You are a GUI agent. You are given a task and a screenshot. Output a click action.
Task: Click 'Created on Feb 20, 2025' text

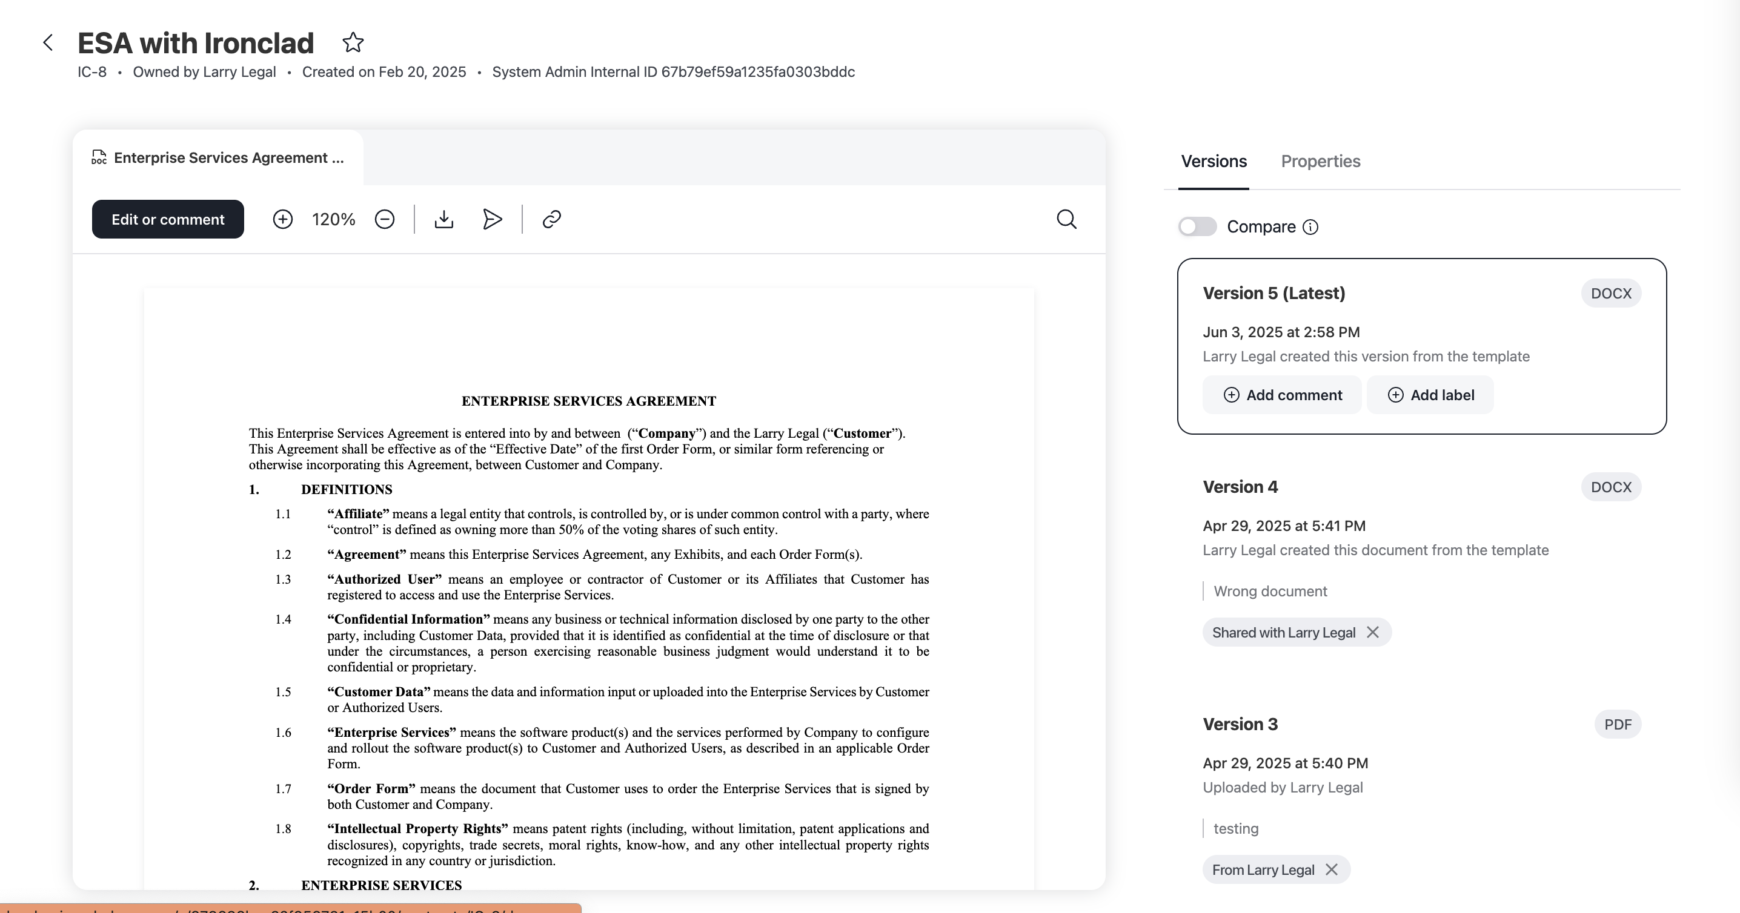tap(384, 71)
